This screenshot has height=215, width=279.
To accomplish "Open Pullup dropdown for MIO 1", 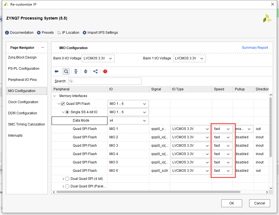I will pos(243,129).
